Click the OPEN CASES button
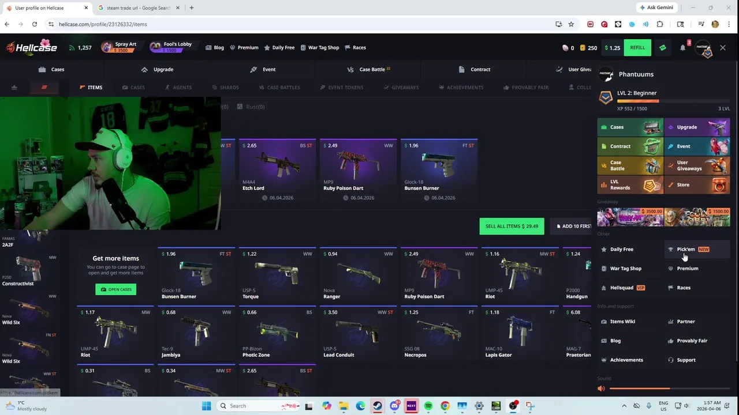This screenshot has height=415, width=739. pyautogui.click(x=115, y=289)
